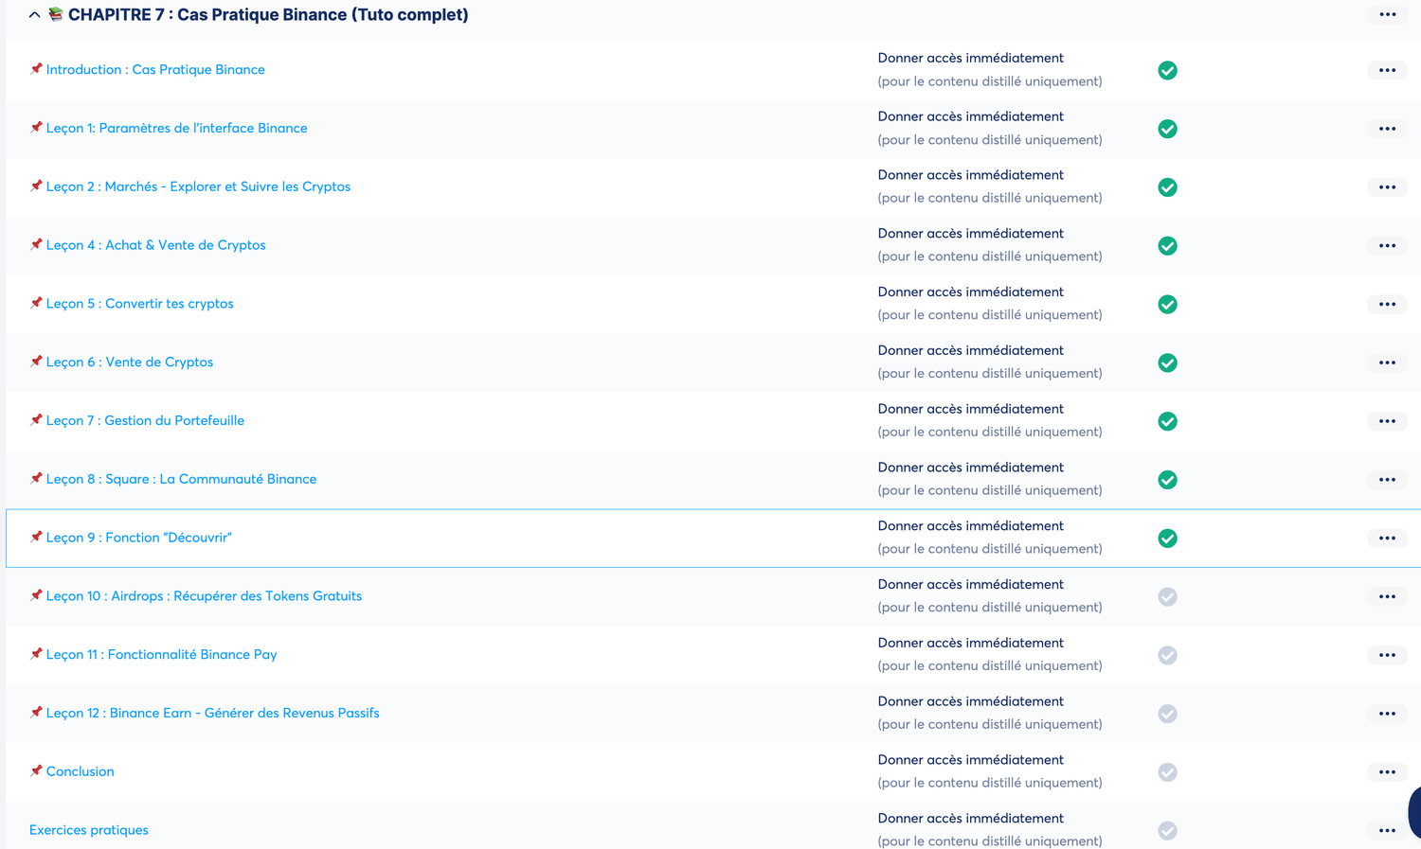
Task: Toggle green check for Leçon 1
Action: coord(1168,129)
